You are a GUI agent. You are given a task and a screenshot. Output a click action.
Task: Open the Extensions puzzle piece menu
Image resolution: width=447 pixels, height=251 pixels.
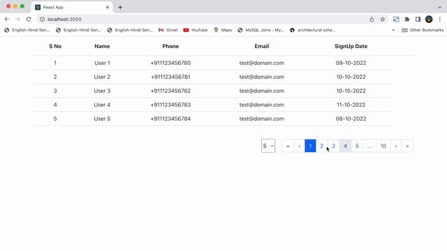407,20
